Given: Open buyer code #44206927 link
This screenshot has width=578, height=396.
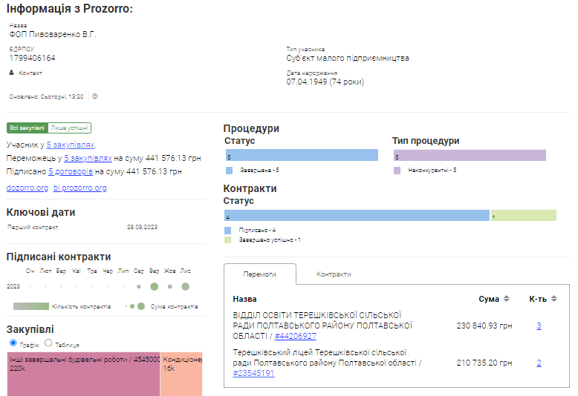Looking at the screenshot, I should pos(295,337).
